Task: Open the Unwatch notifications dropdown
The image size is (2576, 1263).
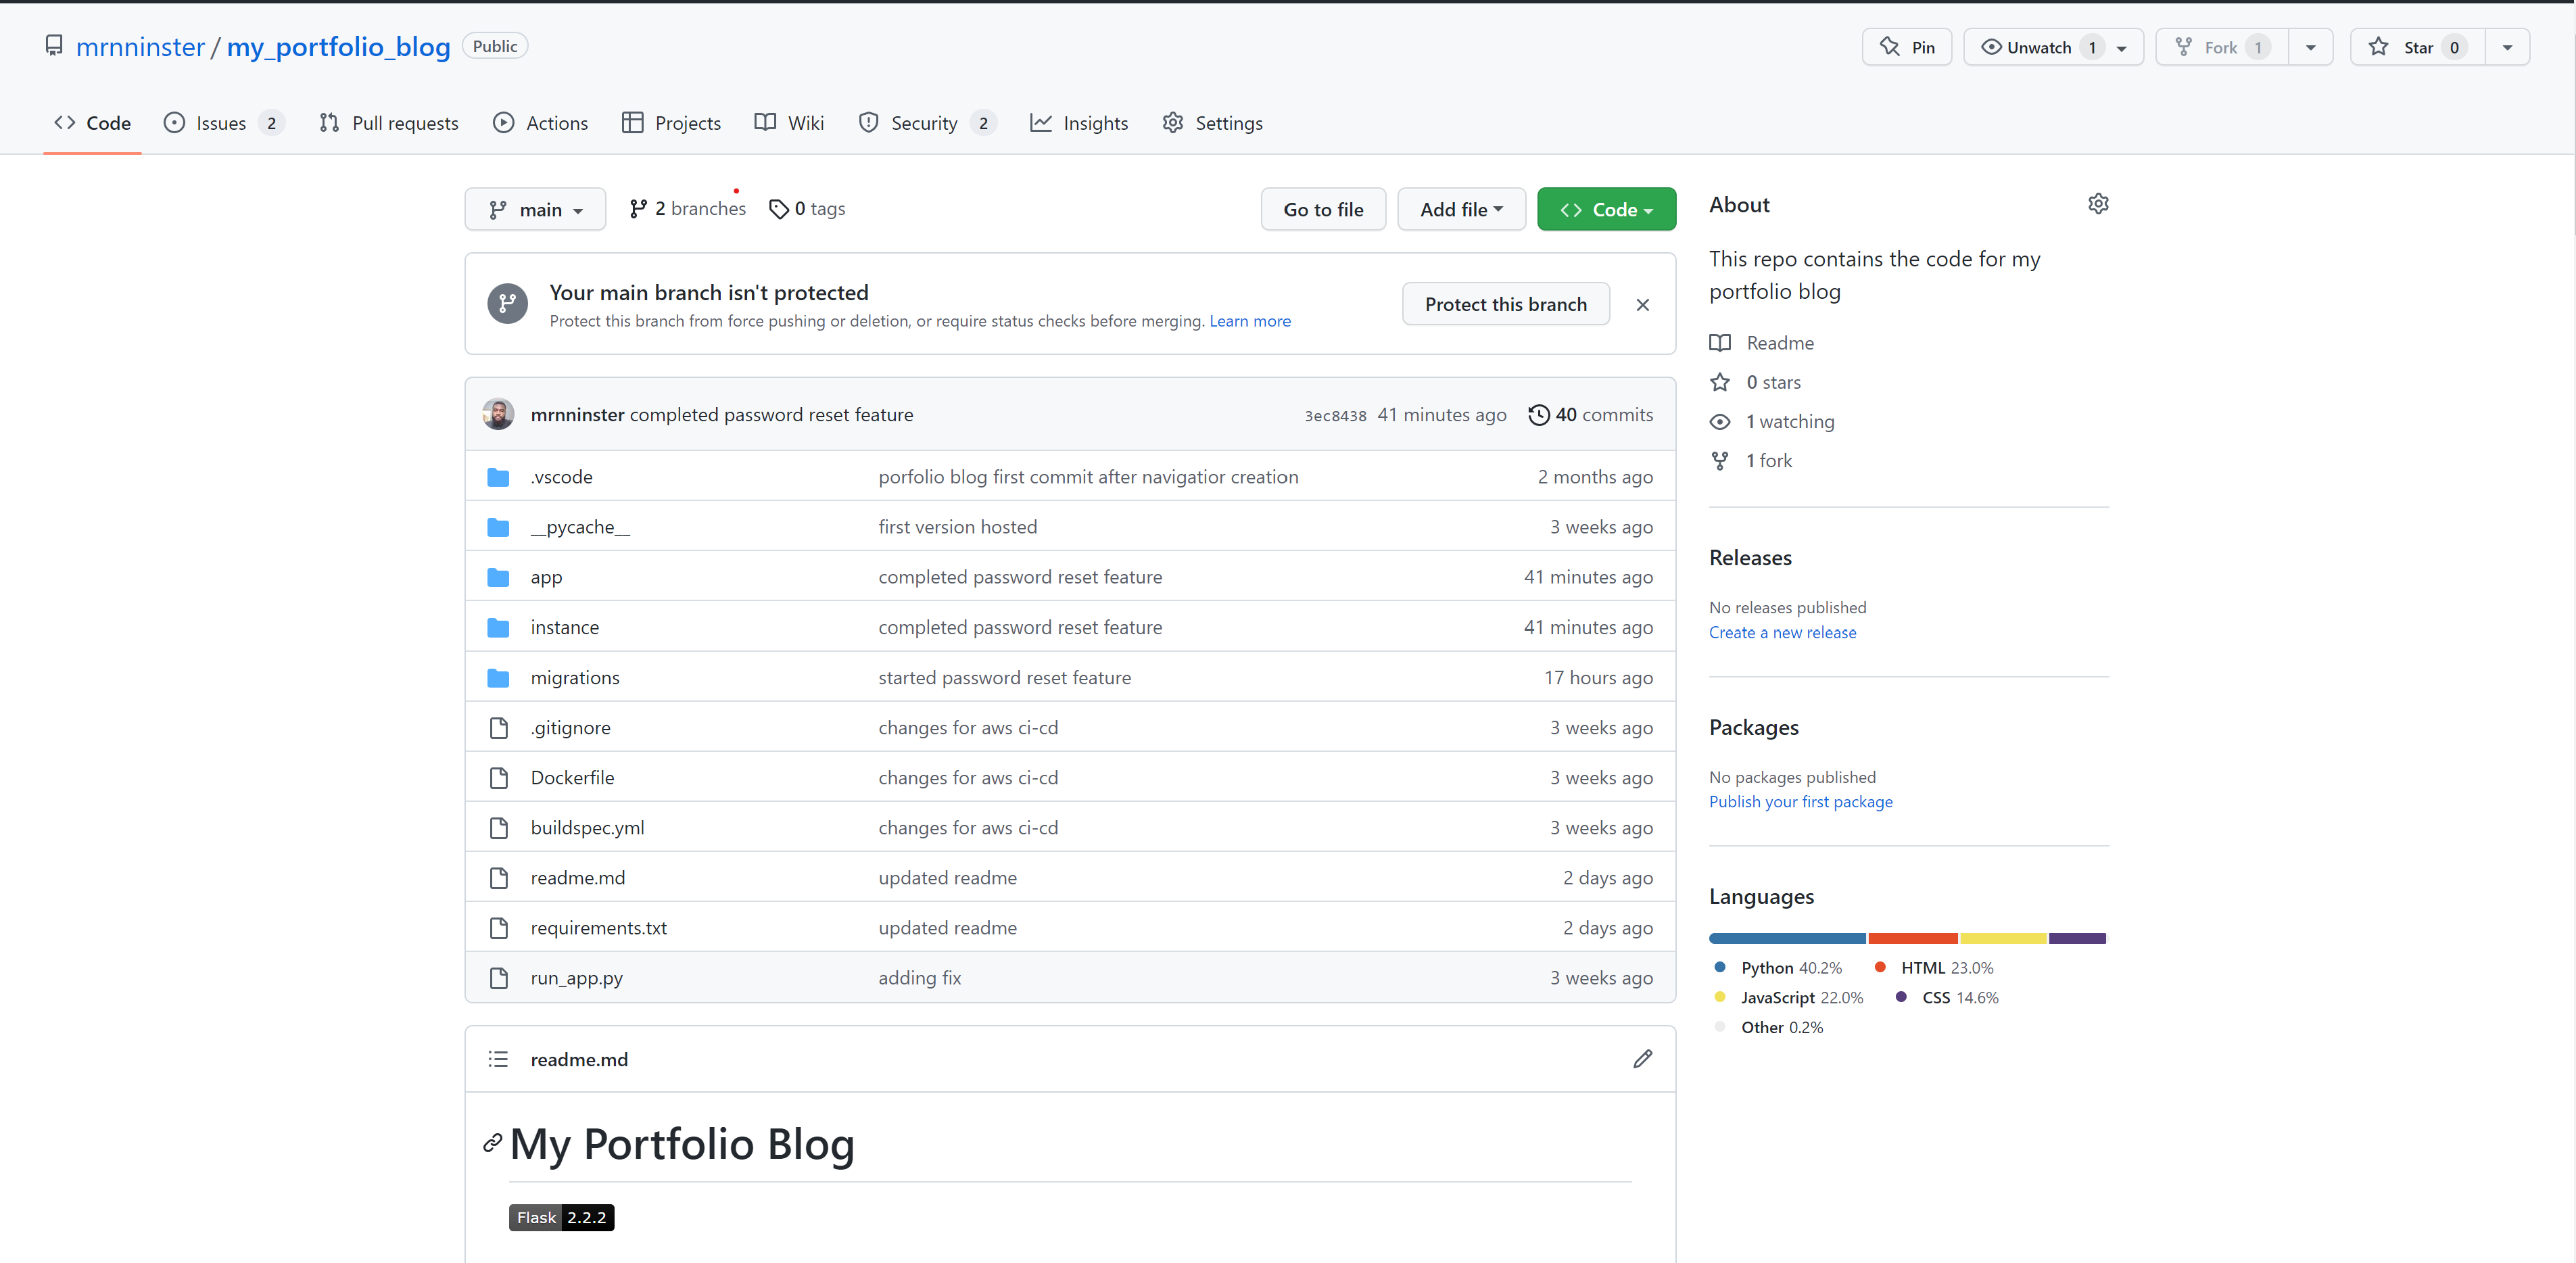Action: tap(2053, 47)
